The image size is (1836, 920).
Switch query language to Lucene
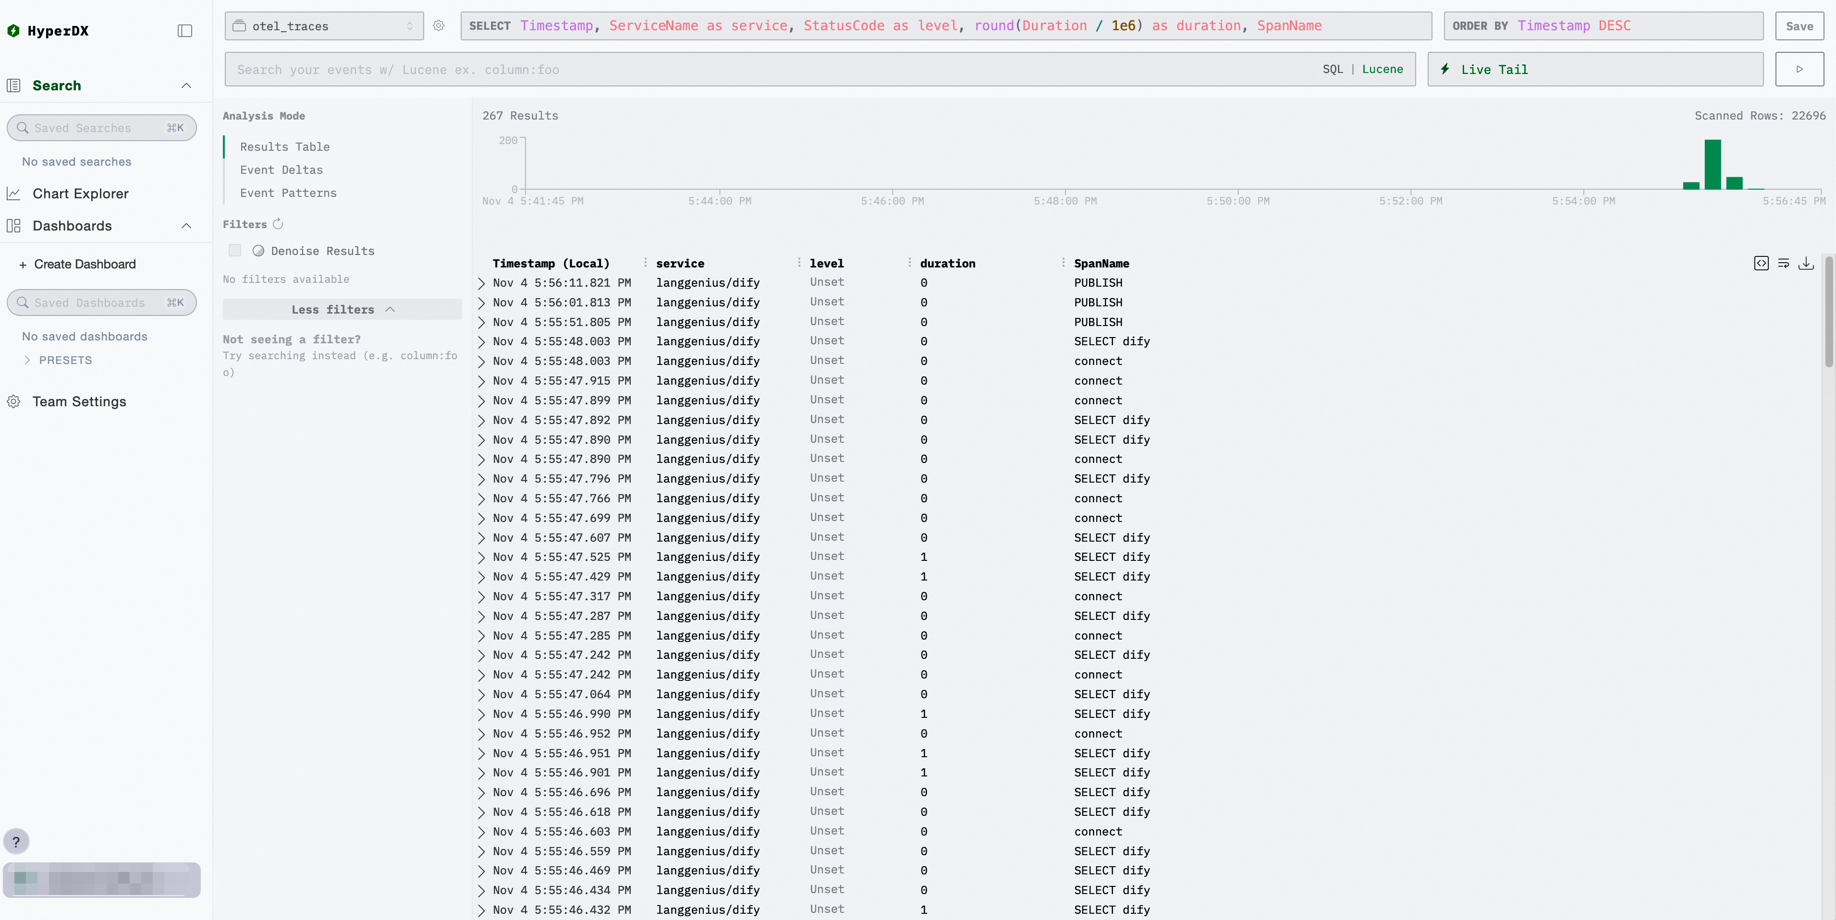pos(1382,69)
